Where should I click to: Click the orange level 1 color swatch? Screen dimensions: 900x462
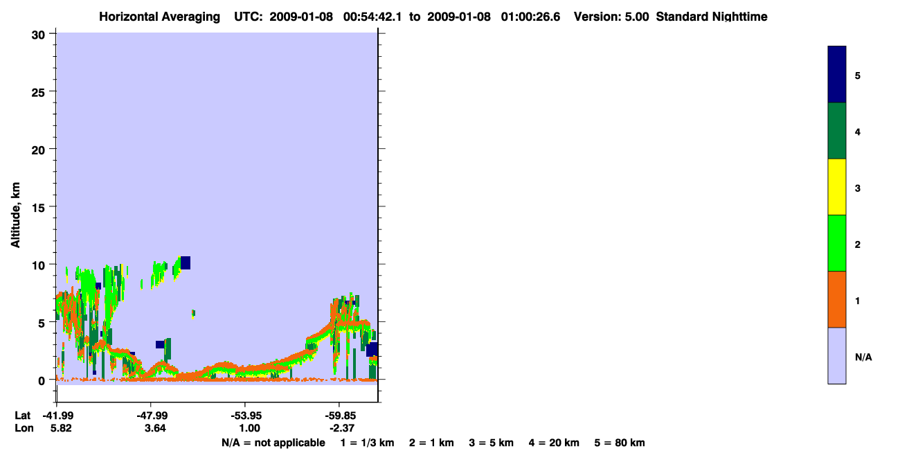[x=837, y=299]
